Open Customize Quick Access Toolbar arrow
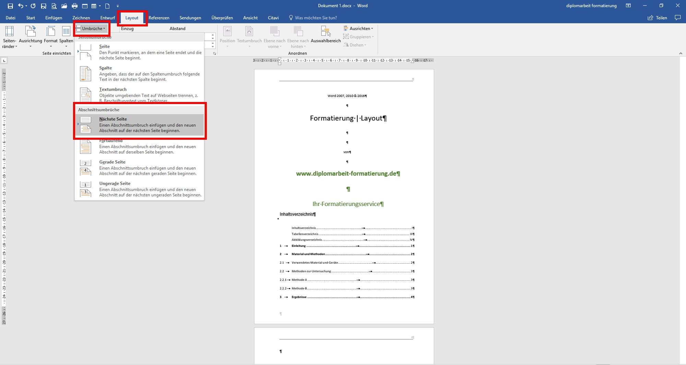Screen dimensions: 686x365 [118, 6]
